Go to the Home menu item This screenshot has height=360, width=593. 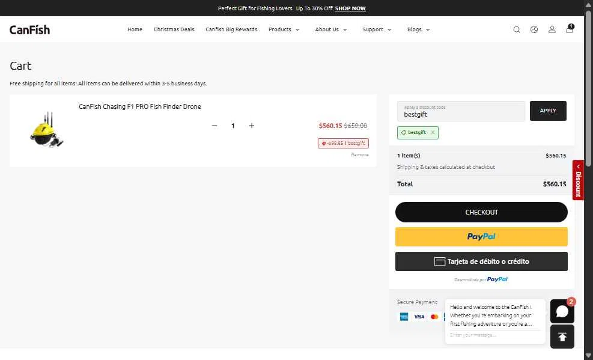(135, 29)
